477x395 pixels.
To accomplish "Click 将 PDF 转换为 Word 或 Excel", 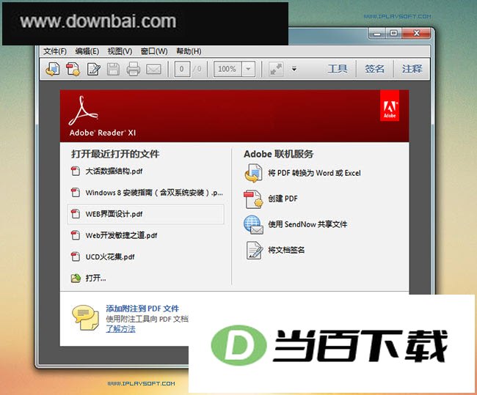I will click(x=314, y=173).
